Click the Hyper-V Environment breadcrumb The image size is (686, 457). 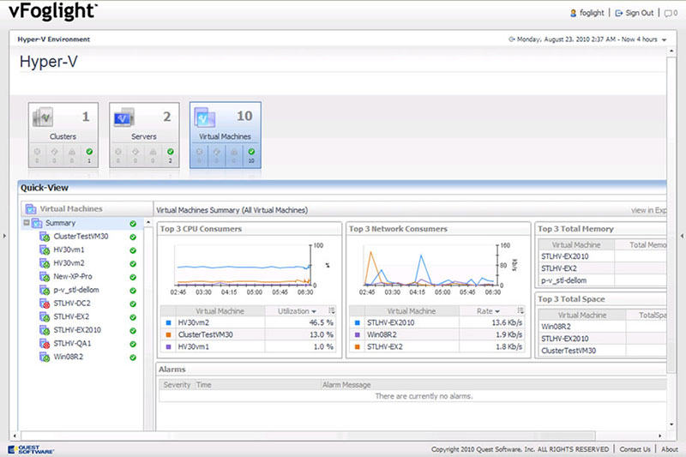(53, 39)
